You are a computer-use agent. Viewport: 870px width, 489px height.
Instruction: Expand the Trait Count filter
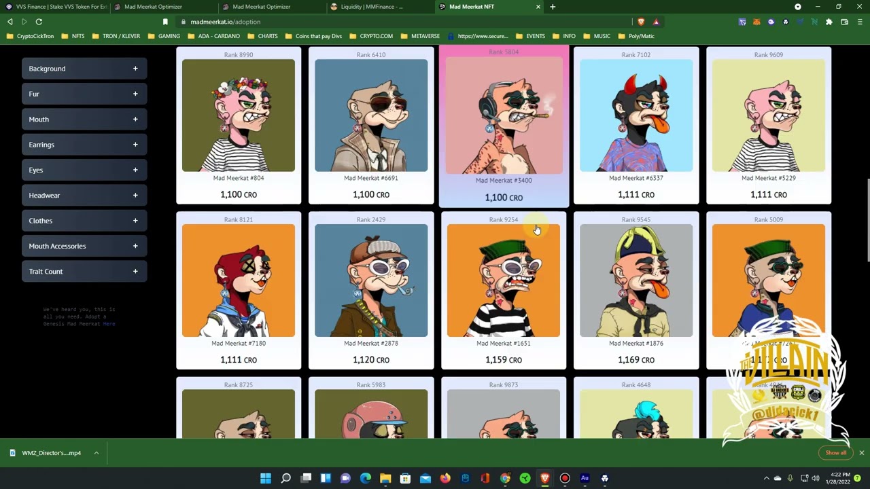click(x=84, y=272)
